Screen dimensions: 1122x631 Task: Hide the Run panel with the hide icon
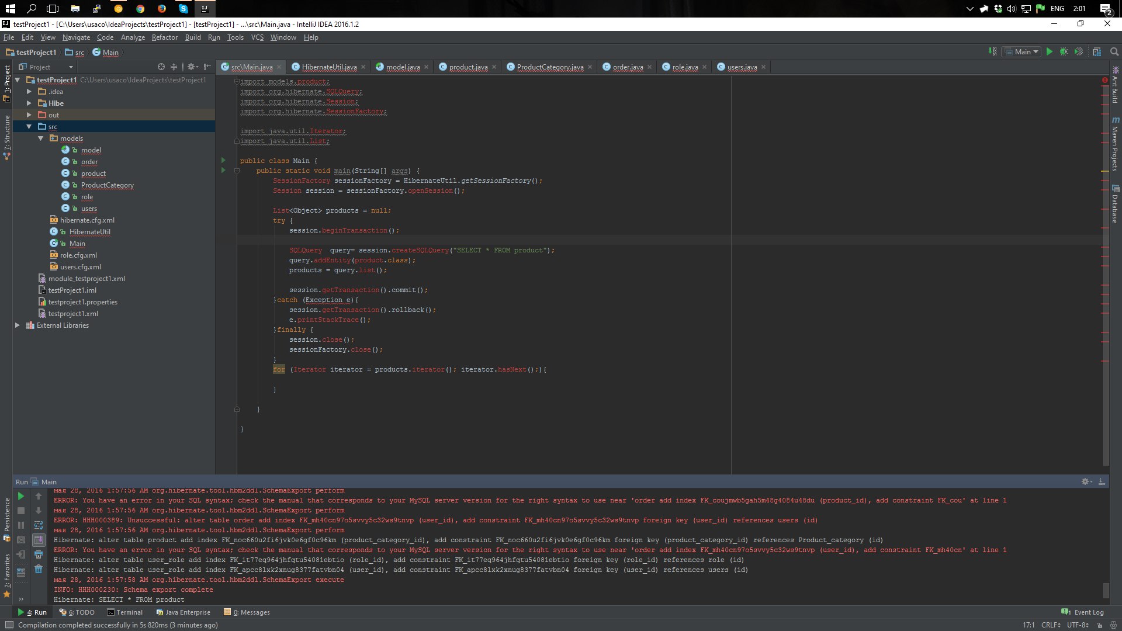click(x=1102, y=481)
